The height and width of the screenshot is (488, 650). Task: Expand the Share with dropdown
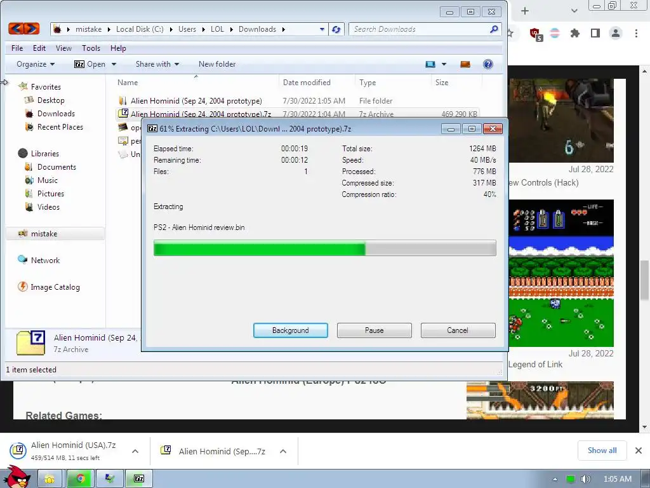click(x=157, y=64)
